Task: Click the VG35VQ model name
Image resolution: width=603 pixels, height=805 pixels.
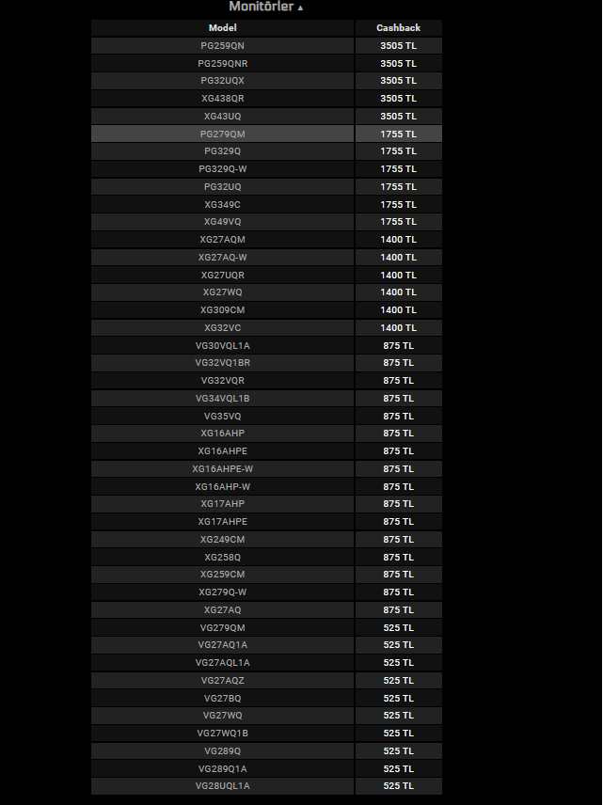Action: point(223,416)
